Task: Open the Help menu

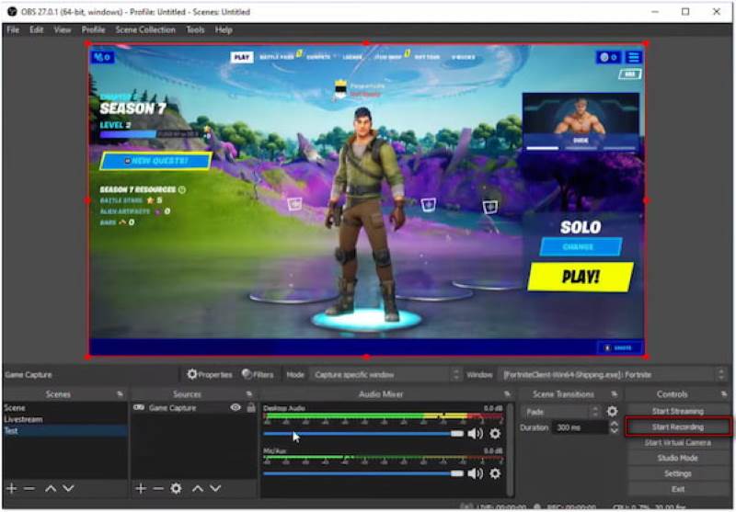Action: (x=224, y=30)
